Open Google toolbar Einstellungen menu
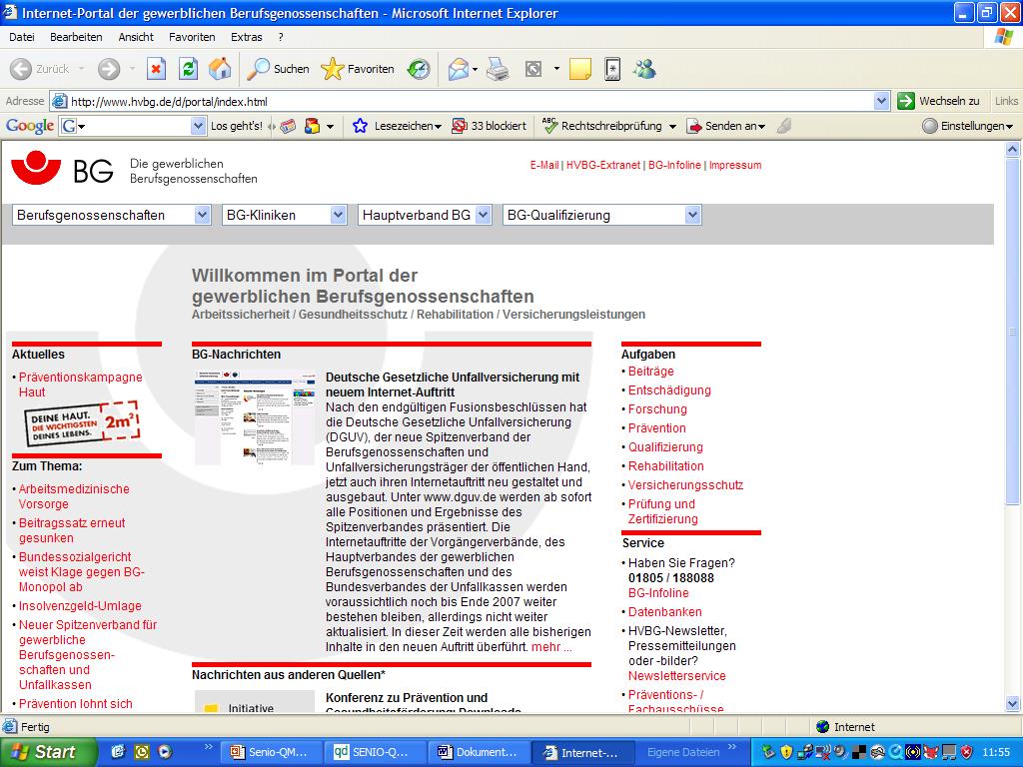 tap(967, 126)
